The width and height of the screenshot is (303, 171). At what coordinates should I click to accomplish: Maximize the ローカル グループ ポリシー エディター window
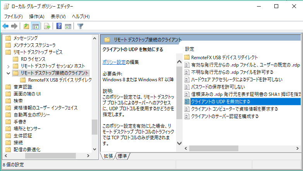coord(276,6)
